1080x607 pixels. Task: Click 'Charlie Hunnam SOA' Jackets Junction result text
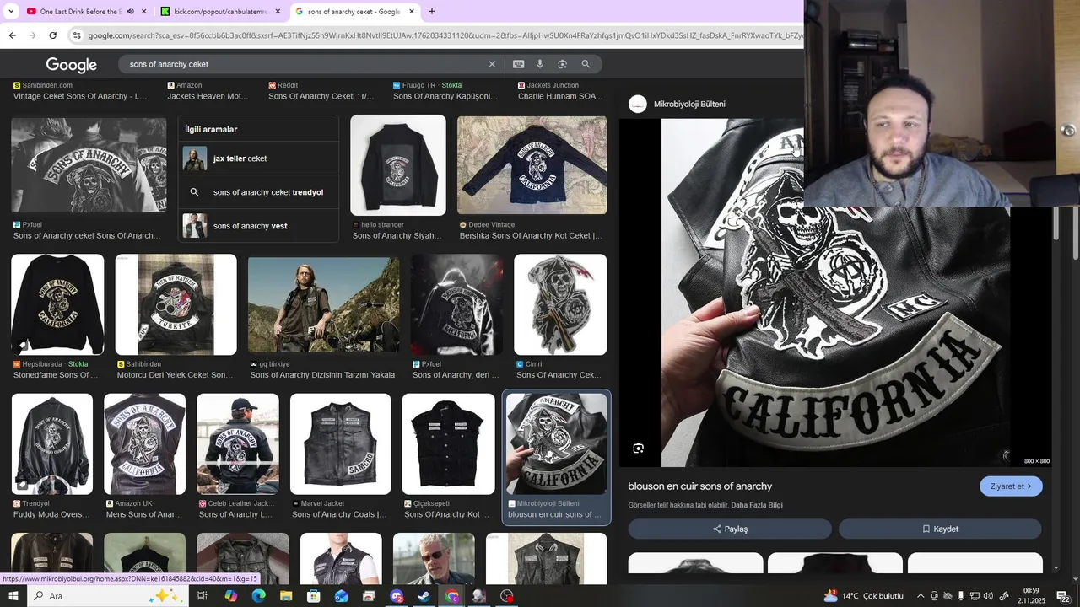tap(559, 96)
